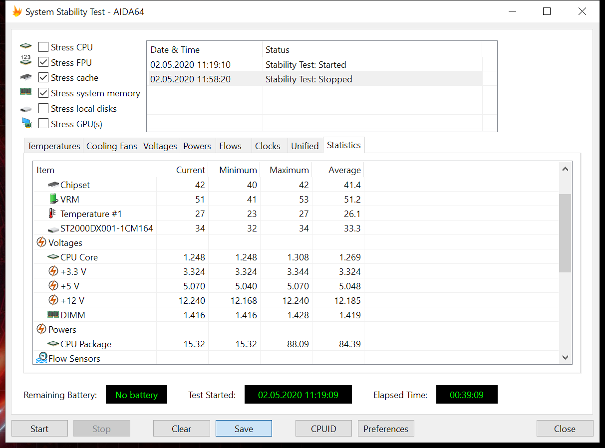Click the Item column header

(x=94, y=170)
